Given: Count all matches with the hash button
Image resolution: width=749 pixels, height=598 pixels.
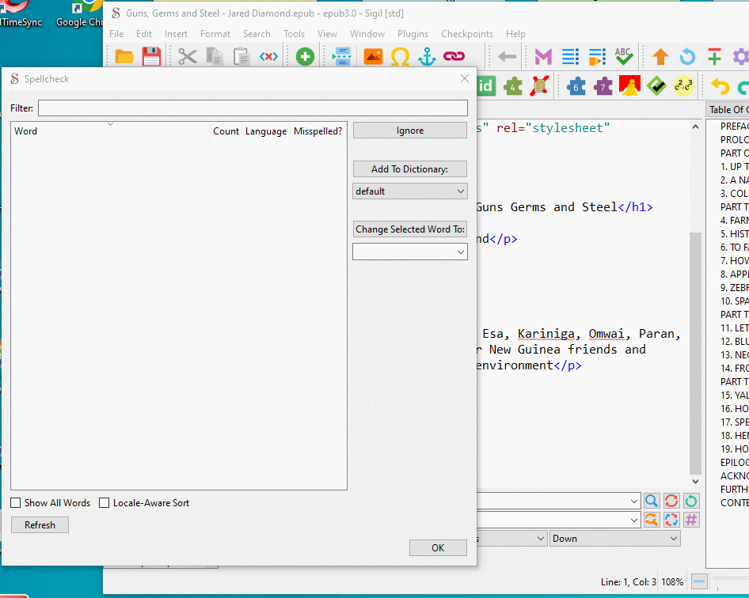Looking at the screenshot, I should point(690,519).
